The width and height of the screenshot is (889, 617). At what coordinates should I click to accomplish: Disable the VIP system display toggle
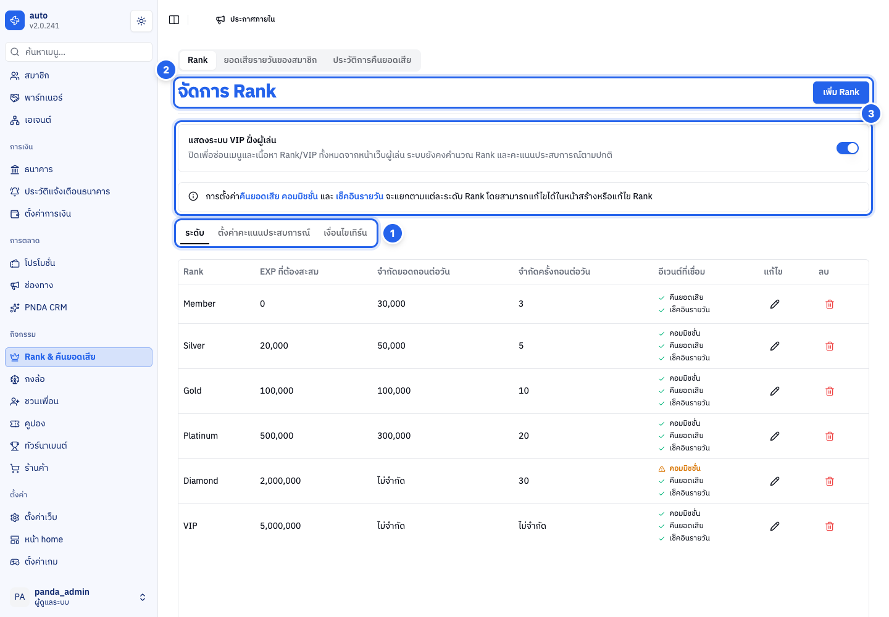pyautogui.click(x=847, y=148)
